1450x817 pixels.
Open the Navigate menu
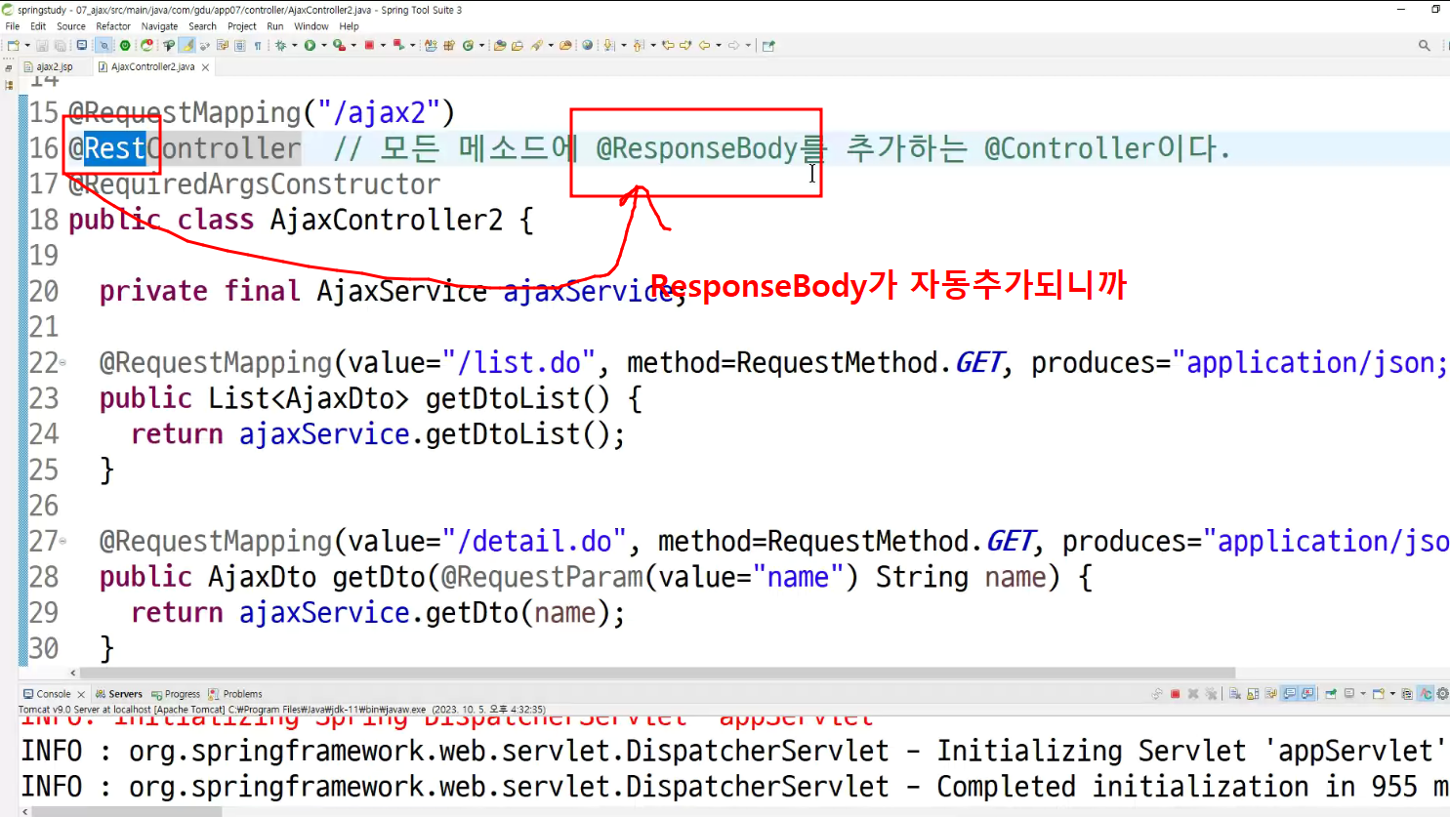pos(159,26)
